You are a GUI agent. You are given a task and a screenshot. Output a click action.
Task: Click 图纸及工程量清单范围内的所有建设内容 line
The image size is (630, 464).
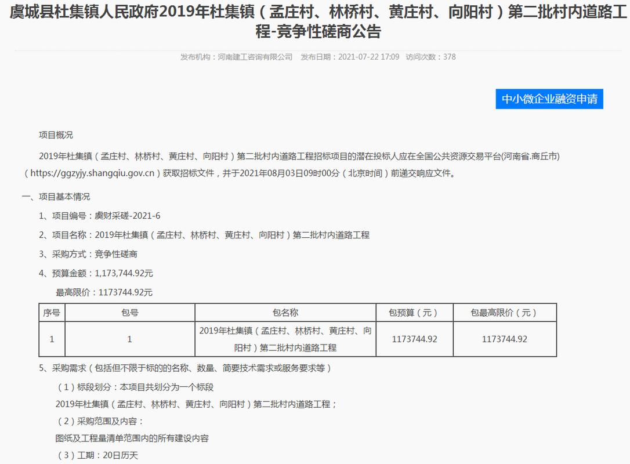(132, 438)
